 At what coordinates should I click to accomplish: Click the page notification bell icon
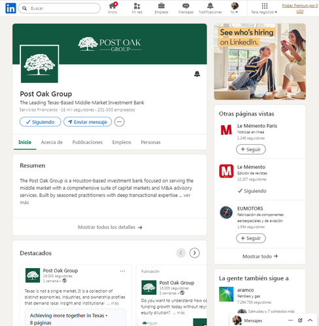[x=197, y=74]
